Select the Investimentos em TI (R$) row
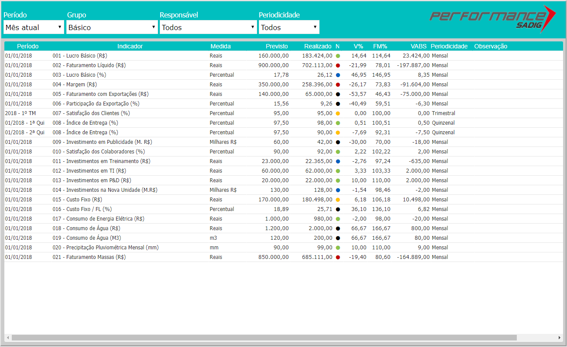This screenshot has width=567, height=347. (x=96, y=171)
